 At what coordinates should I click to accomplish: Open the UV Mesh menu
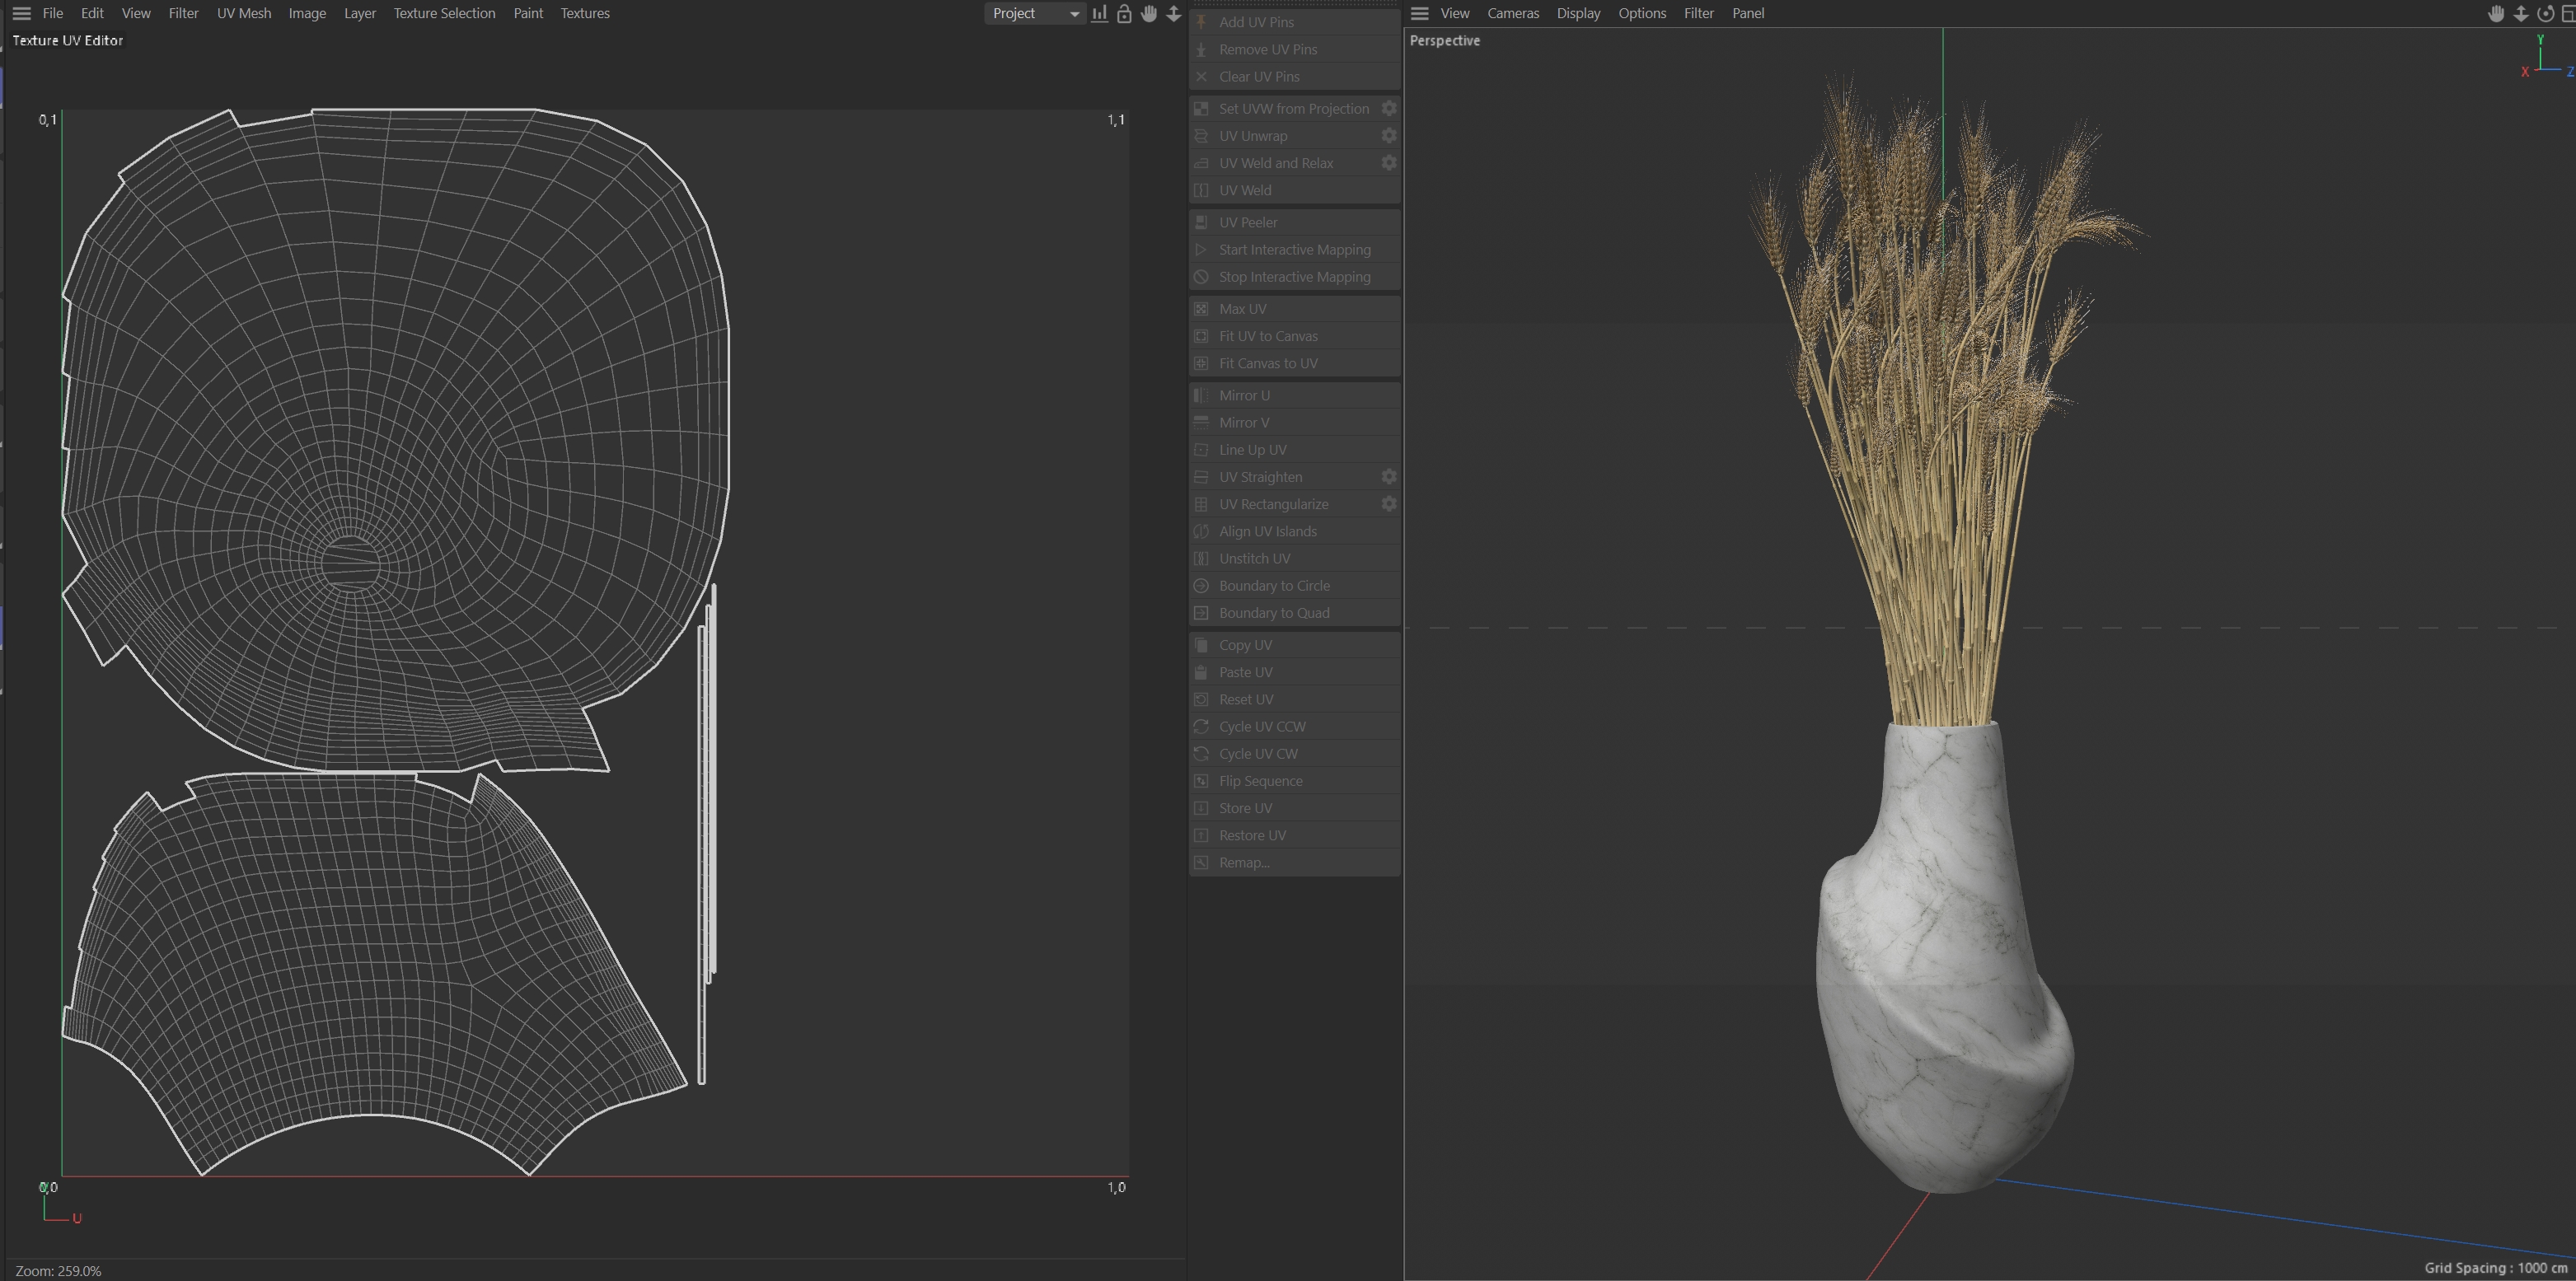point(243,14)
